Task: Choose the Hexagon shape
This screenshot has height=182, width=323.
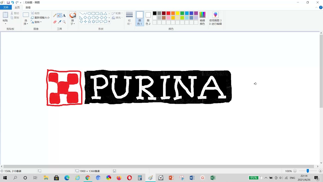Action: 93,18
